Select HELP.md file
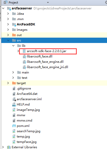 23,105
